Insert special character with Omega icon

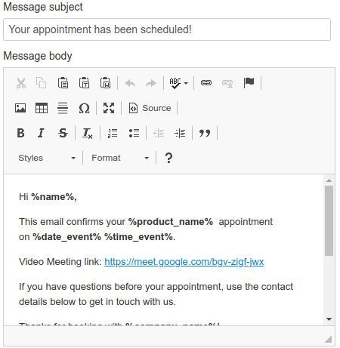click(84, 108)
